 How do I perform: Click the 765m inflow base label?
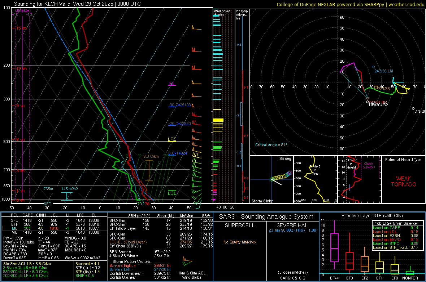pyautogui.click(x=48, y=189)
